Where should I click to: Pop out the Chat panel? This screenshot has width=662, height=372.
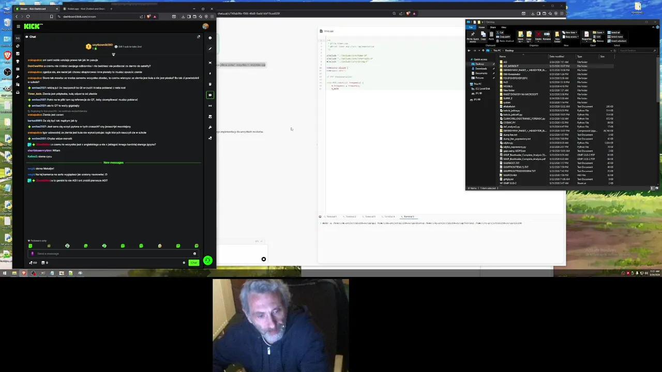tap(198, 37)
